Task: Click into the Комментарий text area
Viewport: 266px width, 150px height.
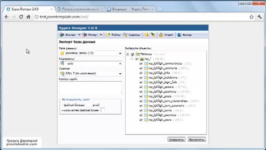Action: coord(91,87)
